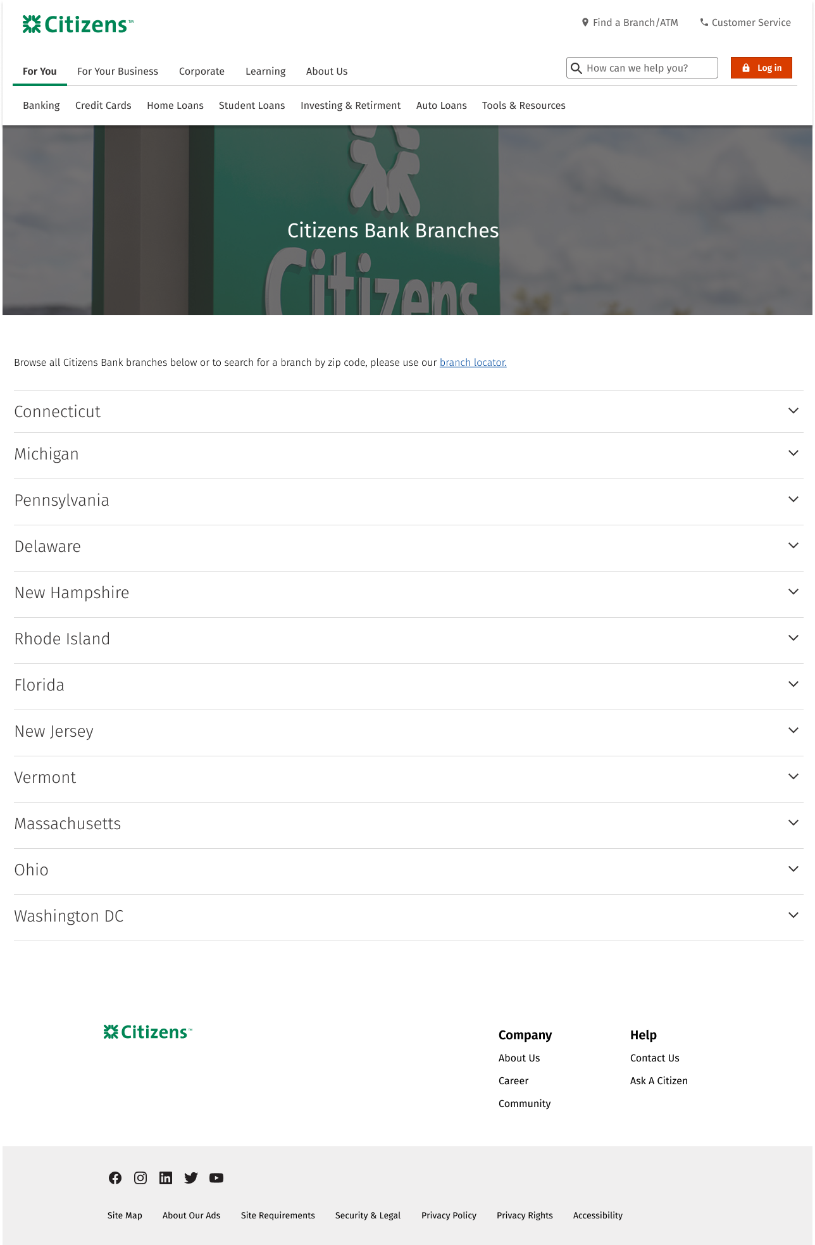Click the Citizens logo in header

(78, 25)
